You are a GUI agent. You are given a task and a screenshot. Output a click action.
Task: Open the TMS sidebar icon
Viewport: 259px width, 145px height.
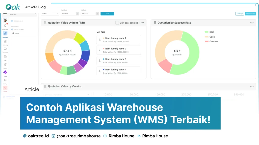coord(5,57)
